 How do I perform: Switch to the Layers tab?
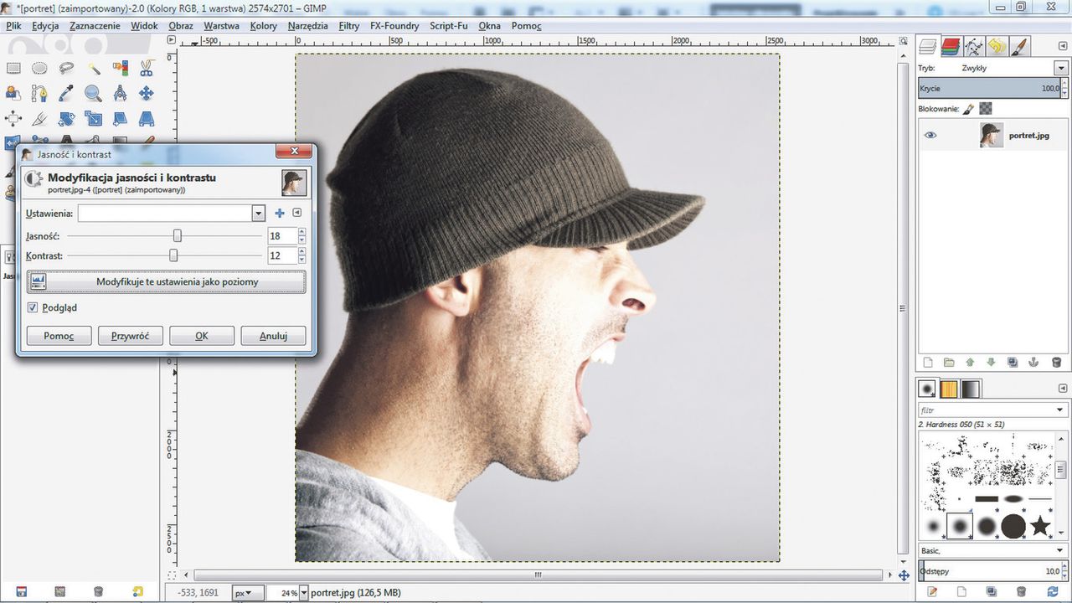click(x=927, y=46)
